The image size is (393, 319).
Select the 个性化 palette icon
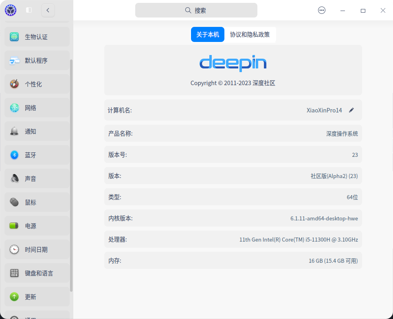pos(14,84)
